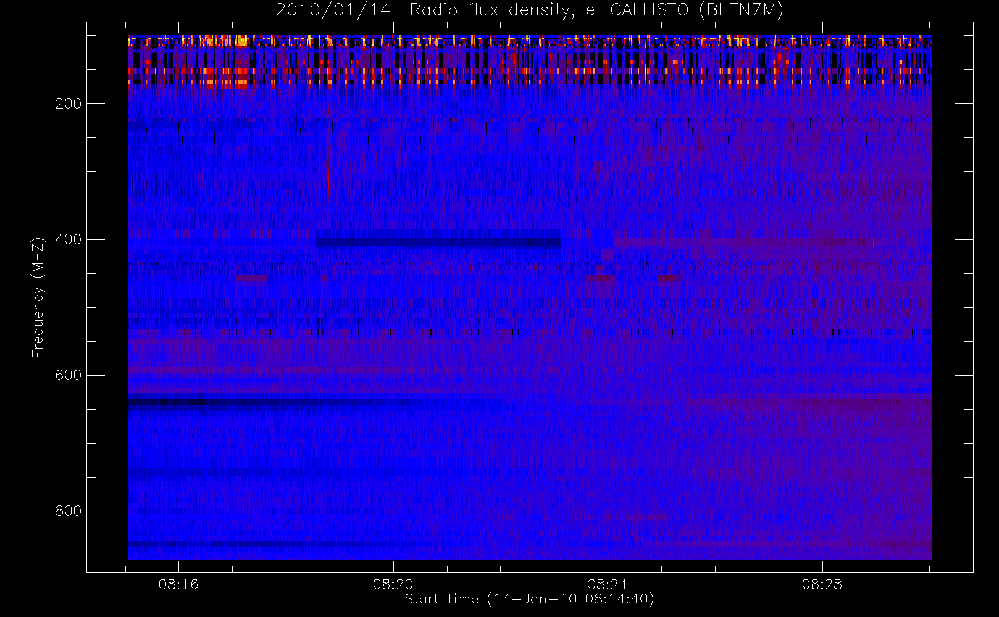
Task: Click the 08:16 time tick label
Action: tap(178, 584)
